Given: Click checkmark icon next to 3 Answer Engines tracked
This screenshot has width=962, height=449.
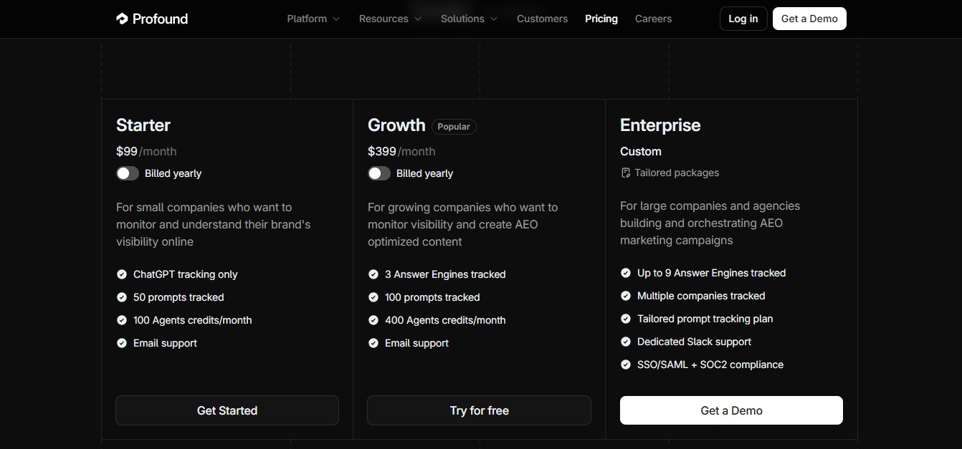Looking at the screenshot, I should pos(373,274).
